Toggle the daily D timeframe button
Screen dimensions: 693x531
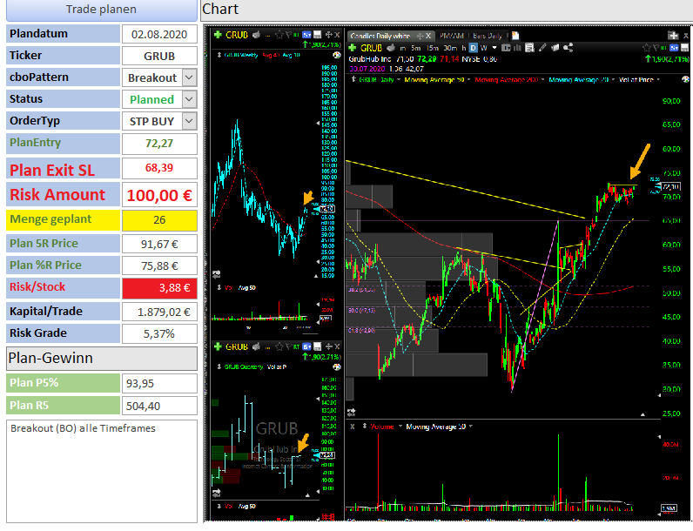coord(474,48)
